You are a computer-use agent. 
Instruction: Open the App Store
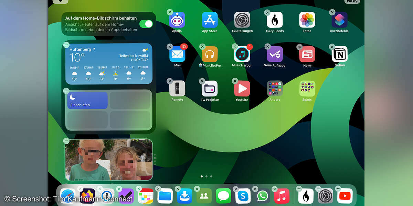point(210,20)
